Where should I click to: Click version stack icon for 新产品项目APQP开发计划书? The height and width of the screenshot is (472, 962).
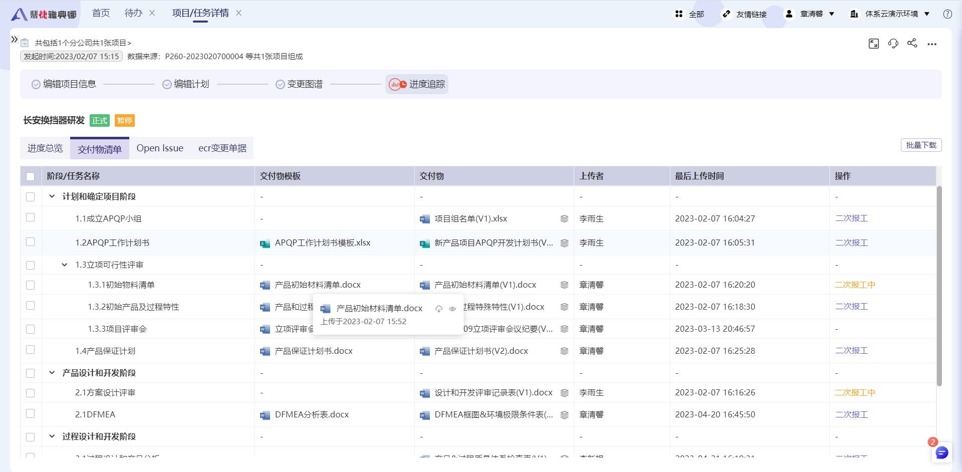[x=564, y=243]
